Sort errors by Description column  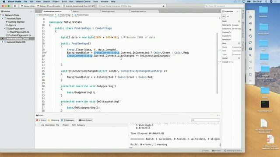click(x=50, y=125)
